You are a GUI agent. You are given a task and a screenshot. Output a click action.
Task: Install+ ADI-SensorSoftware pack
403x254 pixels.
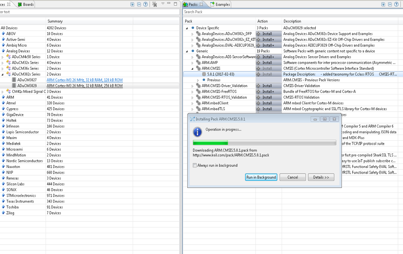coord(269,57)
